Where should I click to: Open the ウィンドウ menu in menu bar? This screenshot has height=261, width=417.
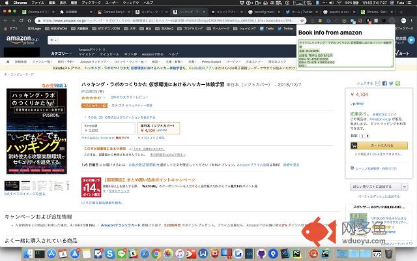pos(130,3)
